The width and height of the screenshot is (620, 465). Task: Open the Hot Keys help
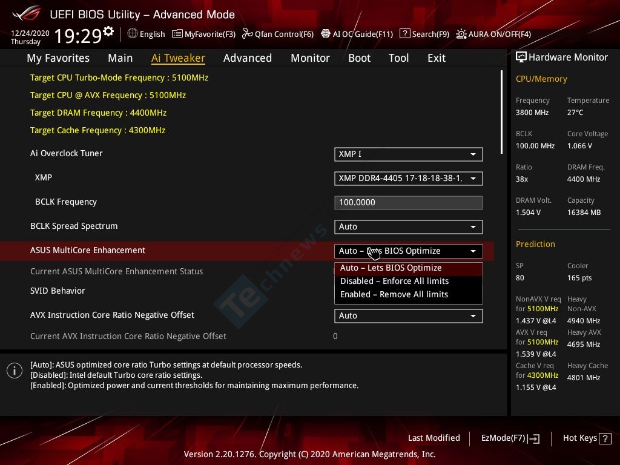[x=587, y=438]
